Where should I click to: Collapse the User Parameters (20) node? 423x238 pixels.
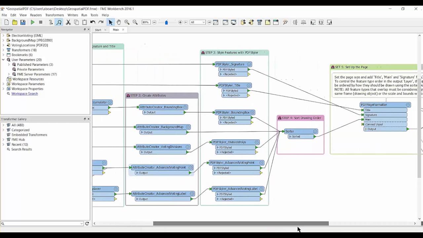tap(3, 60)
